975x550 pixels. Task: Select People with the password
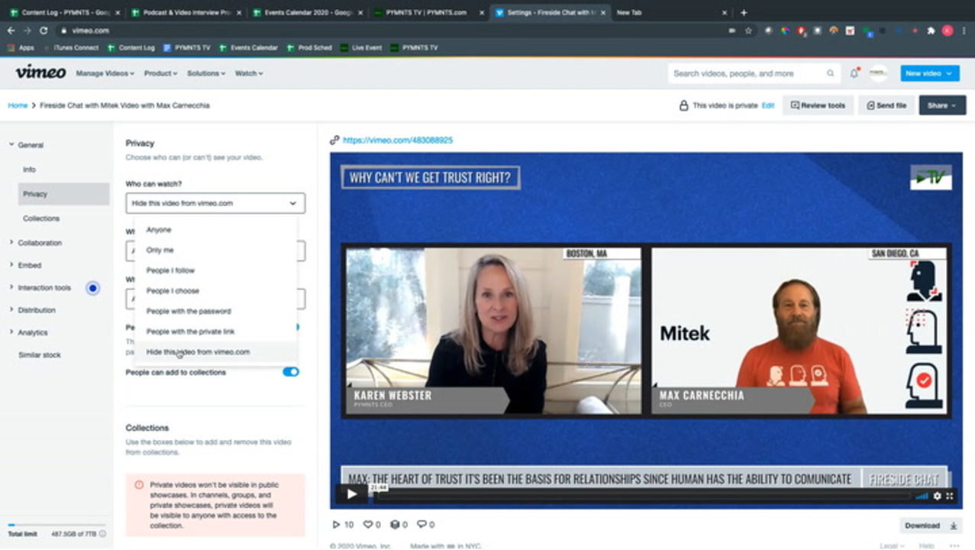coord(216,311)
